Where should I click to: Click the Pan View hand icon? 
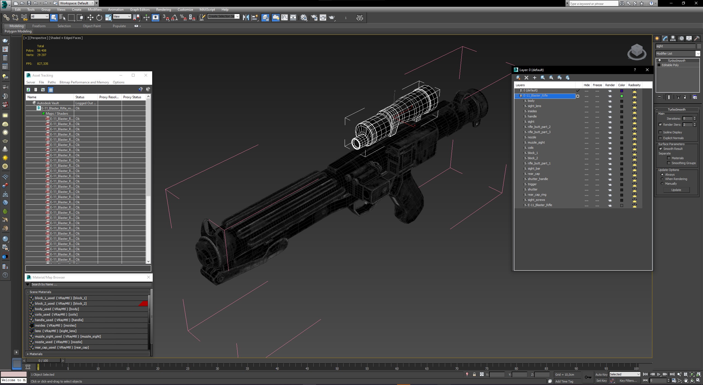(686, 381)
